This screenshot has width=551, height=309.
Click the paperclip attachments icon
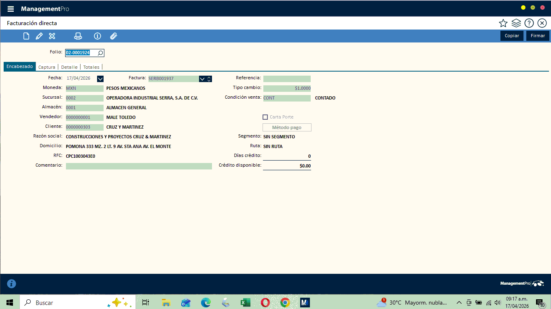pyautogui.click(x=113, y=36)
